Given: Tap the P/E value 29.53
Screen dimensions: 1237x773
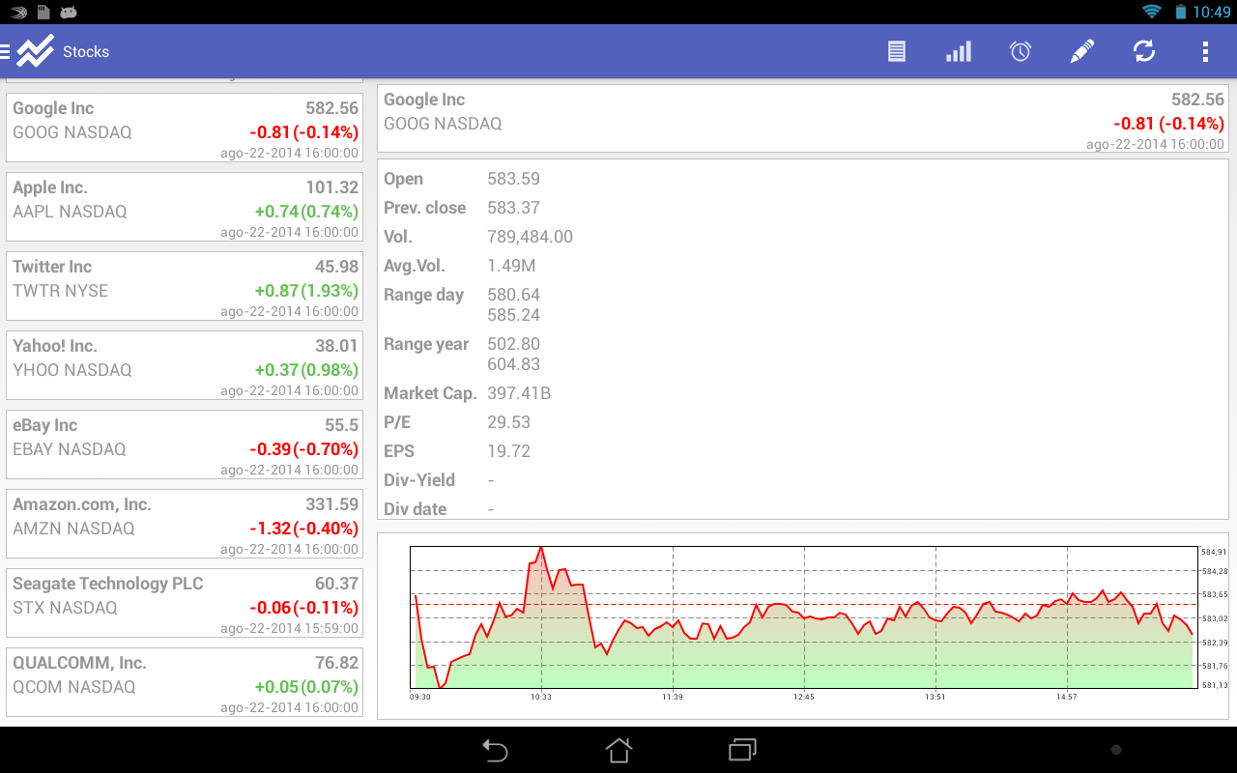Looking at the screenshot, I should [x=509, y=422].
